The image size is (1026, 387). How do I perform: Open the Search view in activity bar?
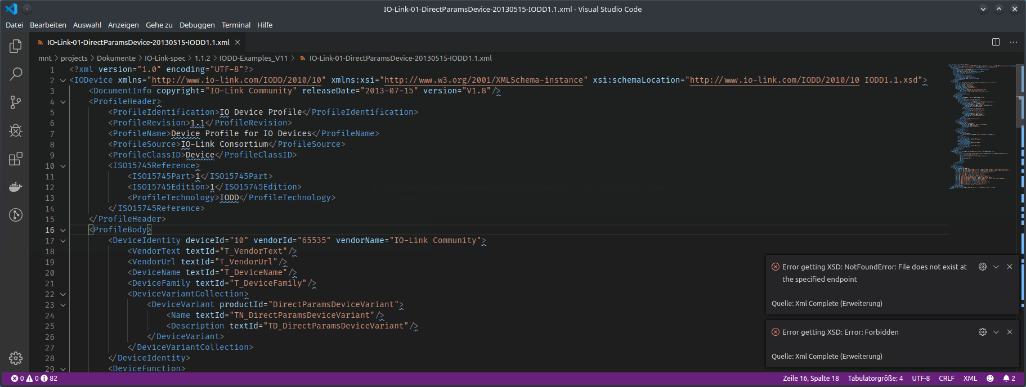pos(16,74)
